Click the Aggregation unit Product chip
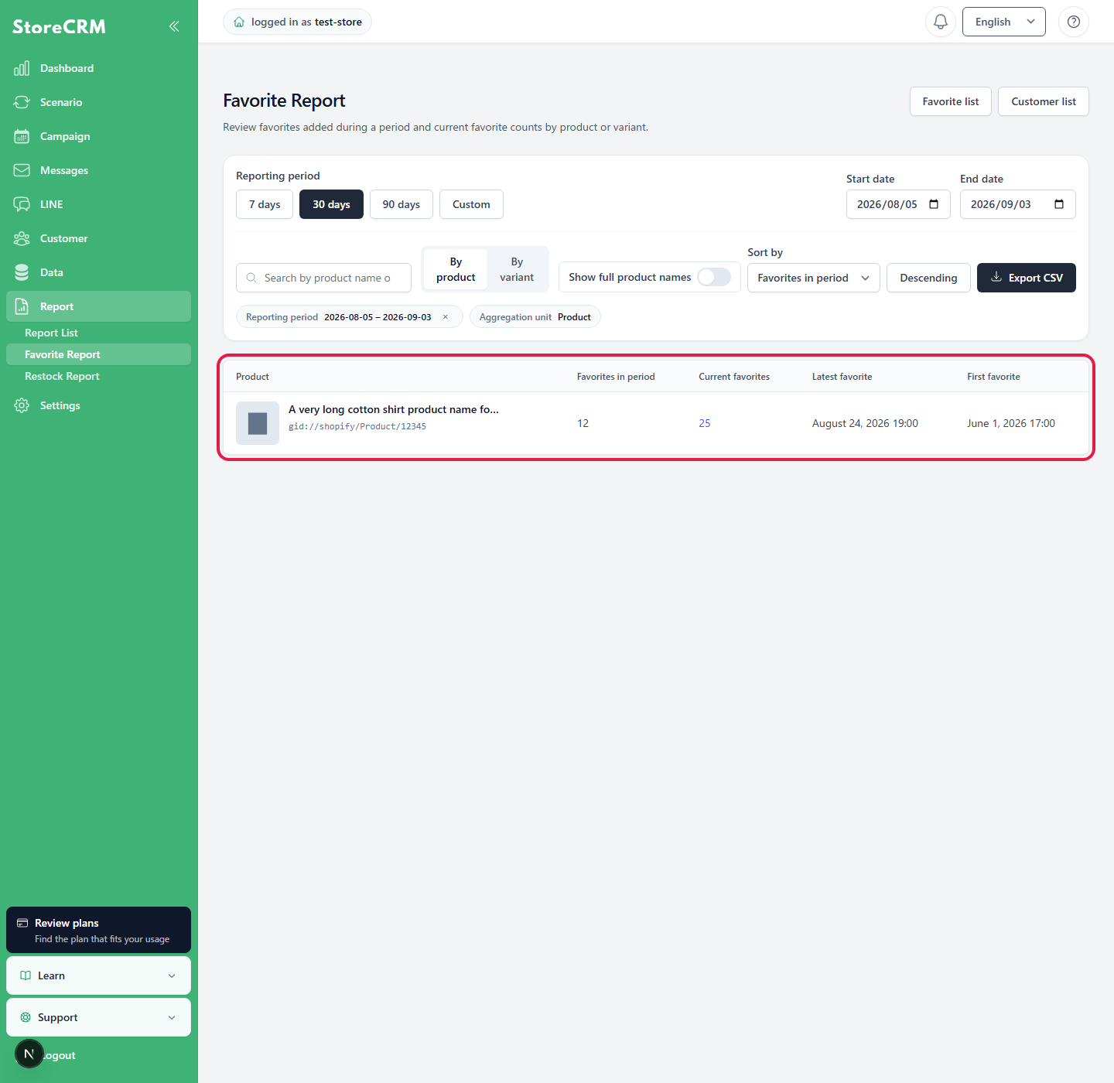1114x1083 pixels. (535, 316)
